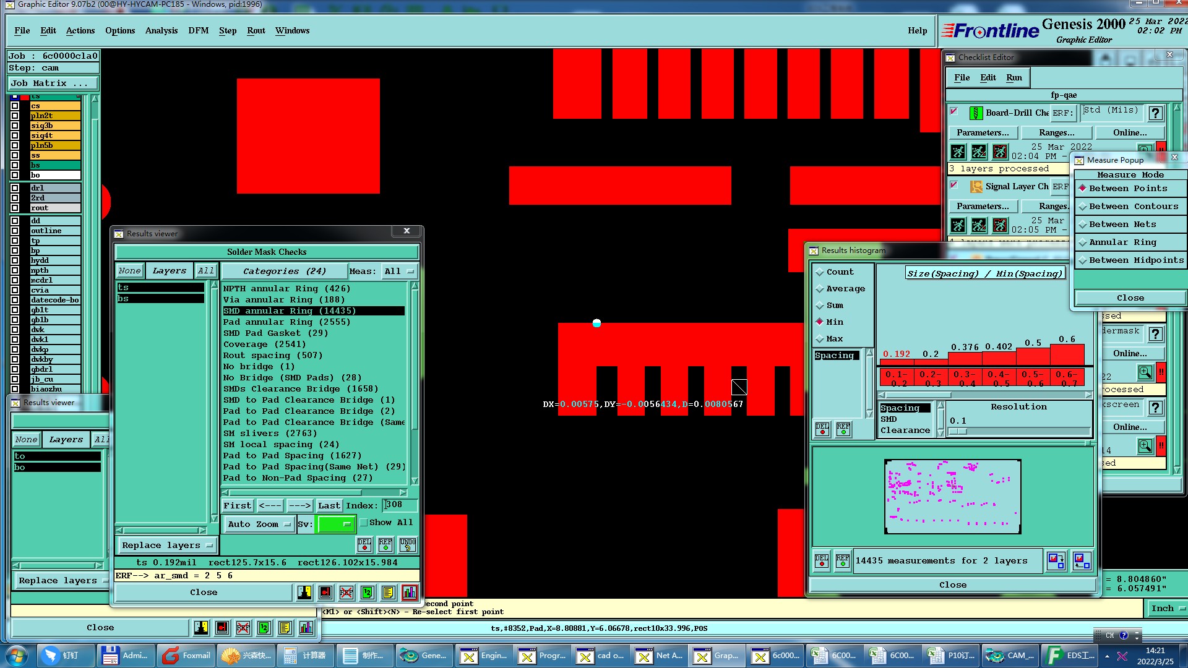The height and width of the screenshot is (668, 1188).
Task: Click the DEL icon below categories list
Action: pos(364,545)
